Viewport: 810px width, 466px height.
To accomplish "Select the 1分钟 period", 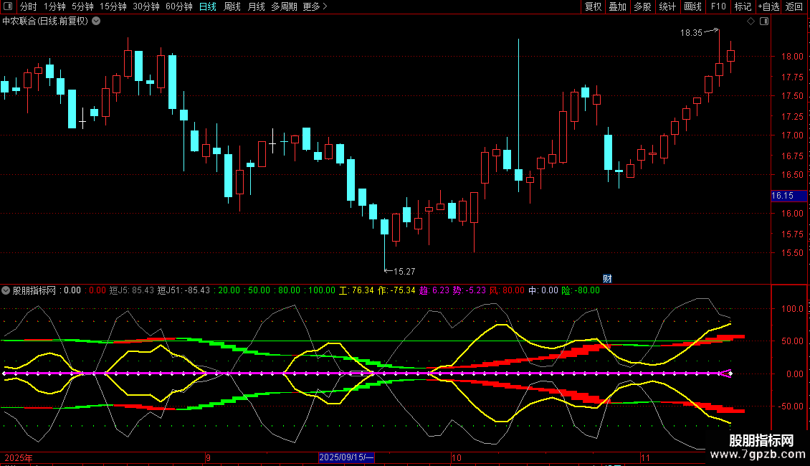I will [54, 6].
